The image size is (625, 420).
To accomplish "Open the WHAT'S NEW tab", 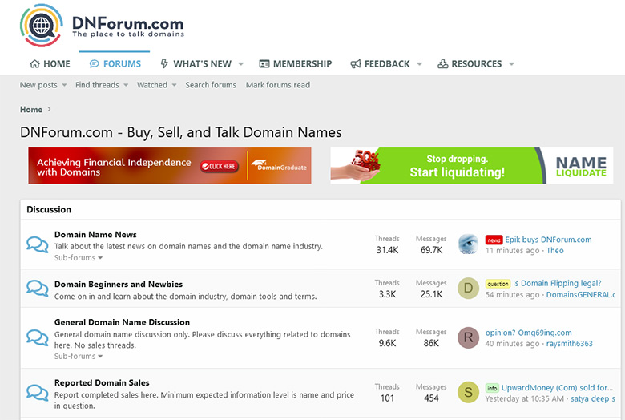I will click(x=196, y=64).
